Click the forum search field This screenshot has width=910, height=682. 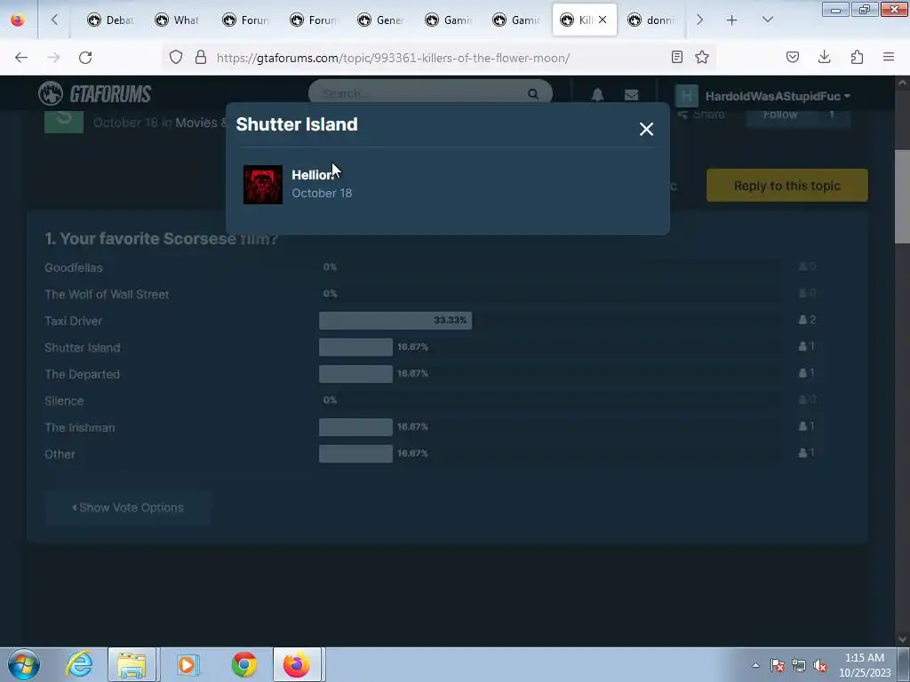[420, 93]
